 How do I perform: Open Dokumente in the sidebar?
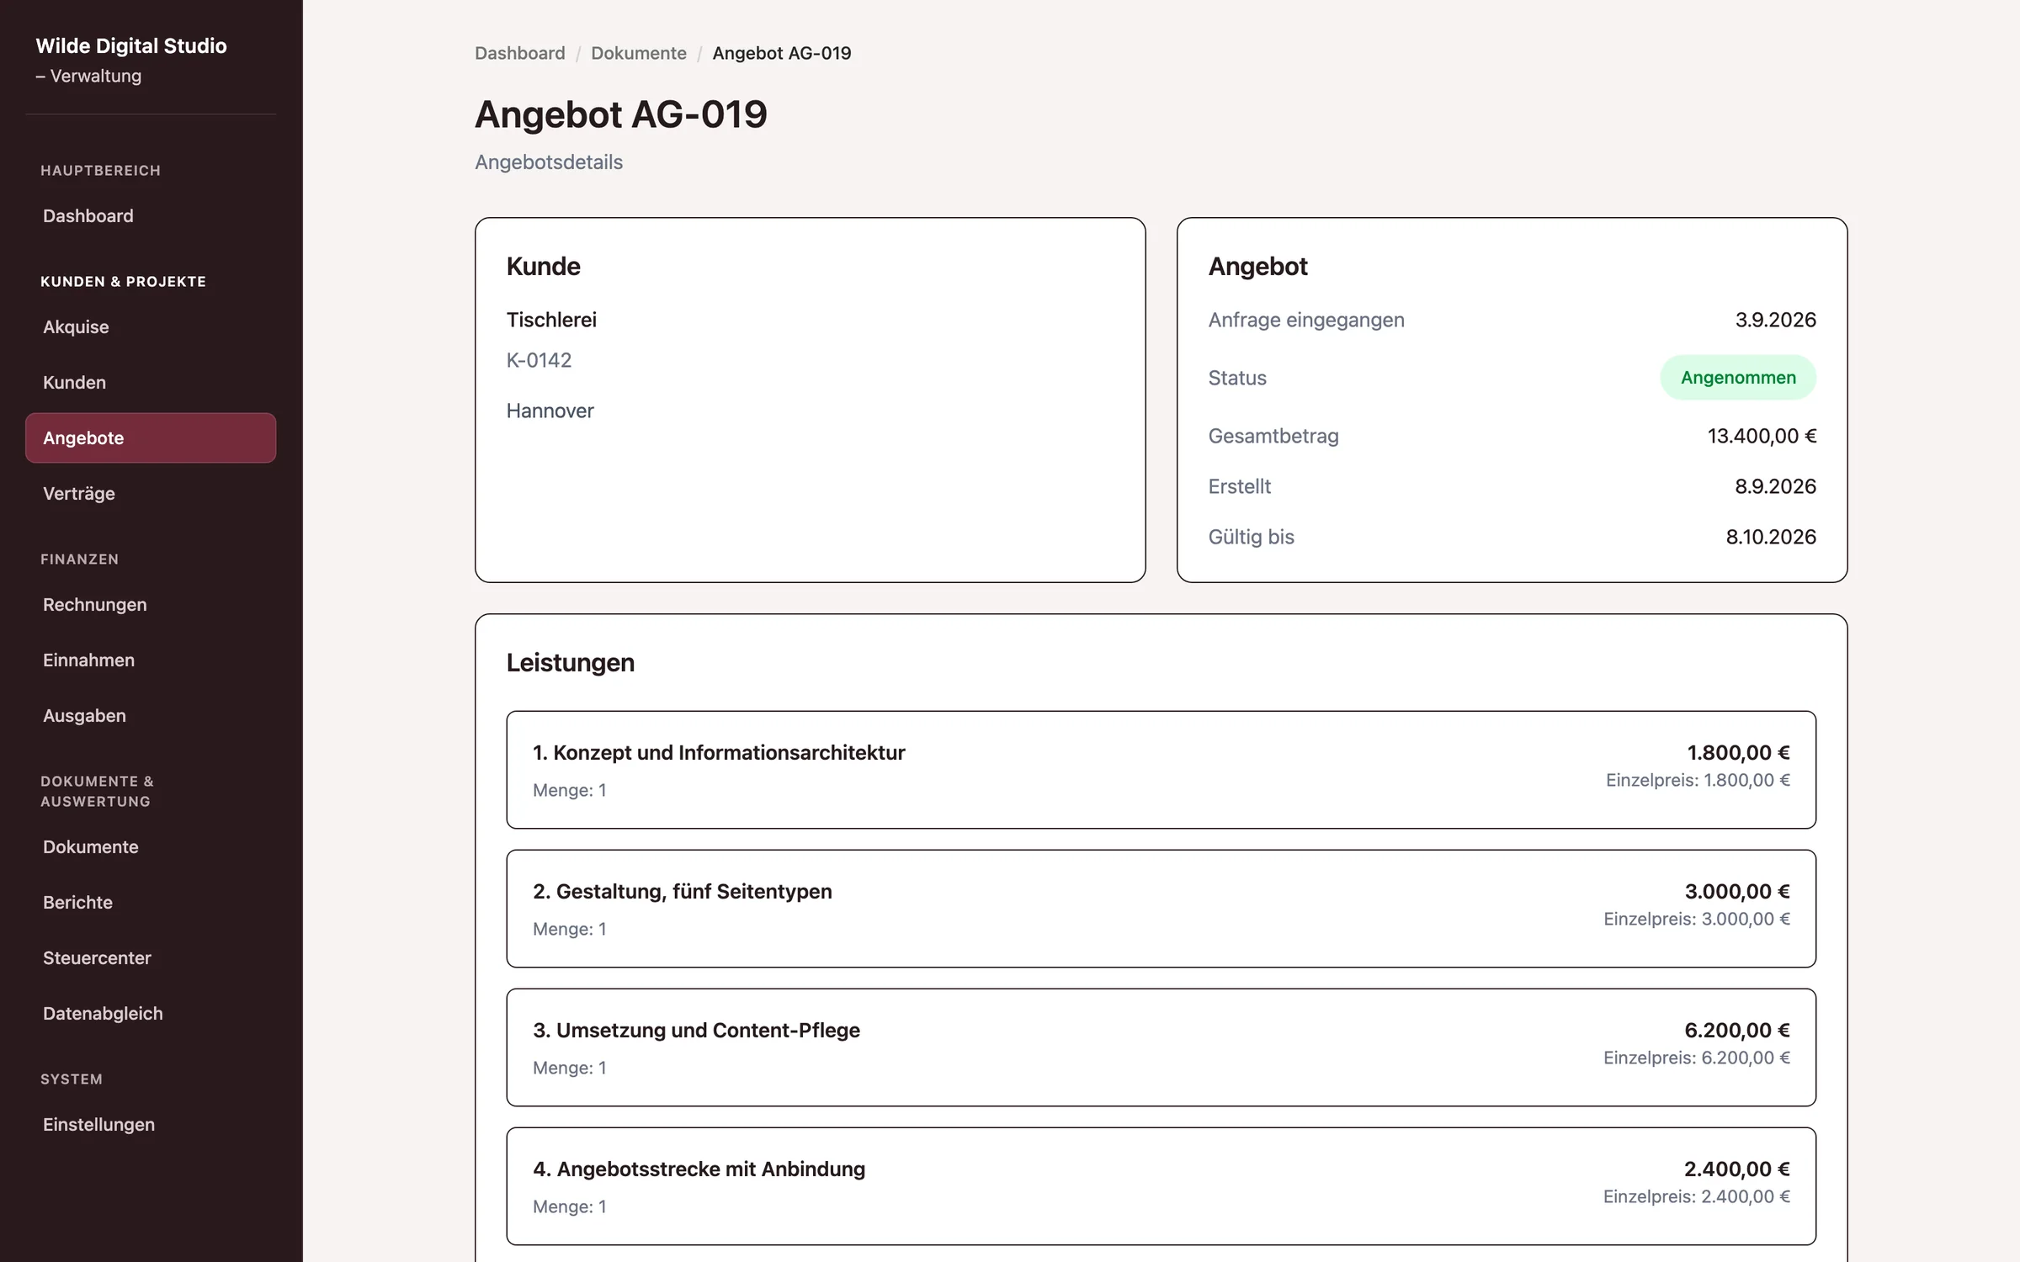(x=151, y=847)
